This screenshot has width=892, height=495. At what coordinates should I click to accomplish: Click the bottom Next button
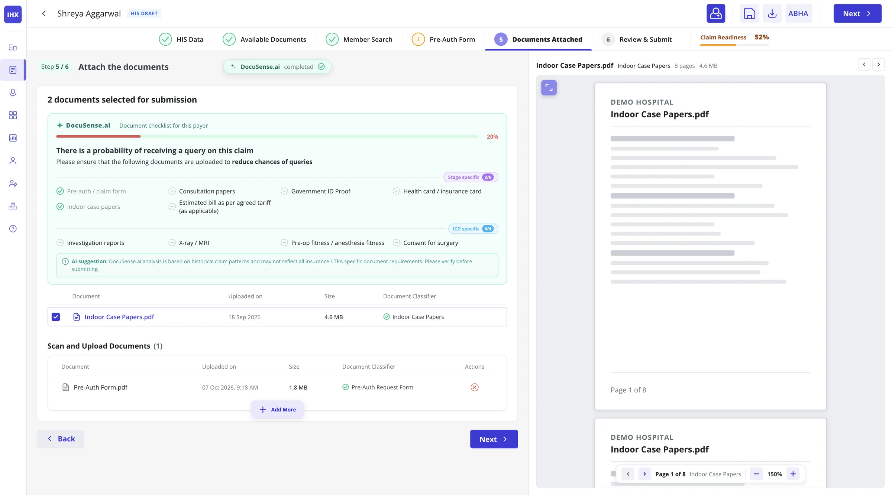494,439
